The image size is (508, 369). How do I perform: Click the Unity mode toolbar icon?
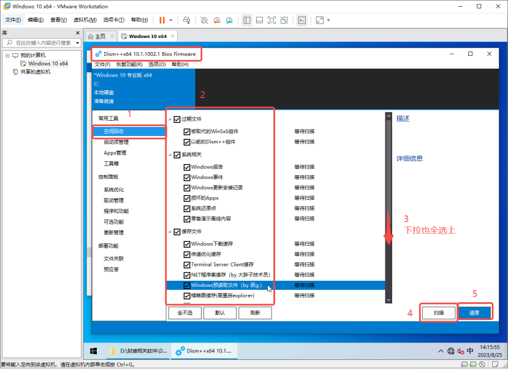tap(284, 20)
